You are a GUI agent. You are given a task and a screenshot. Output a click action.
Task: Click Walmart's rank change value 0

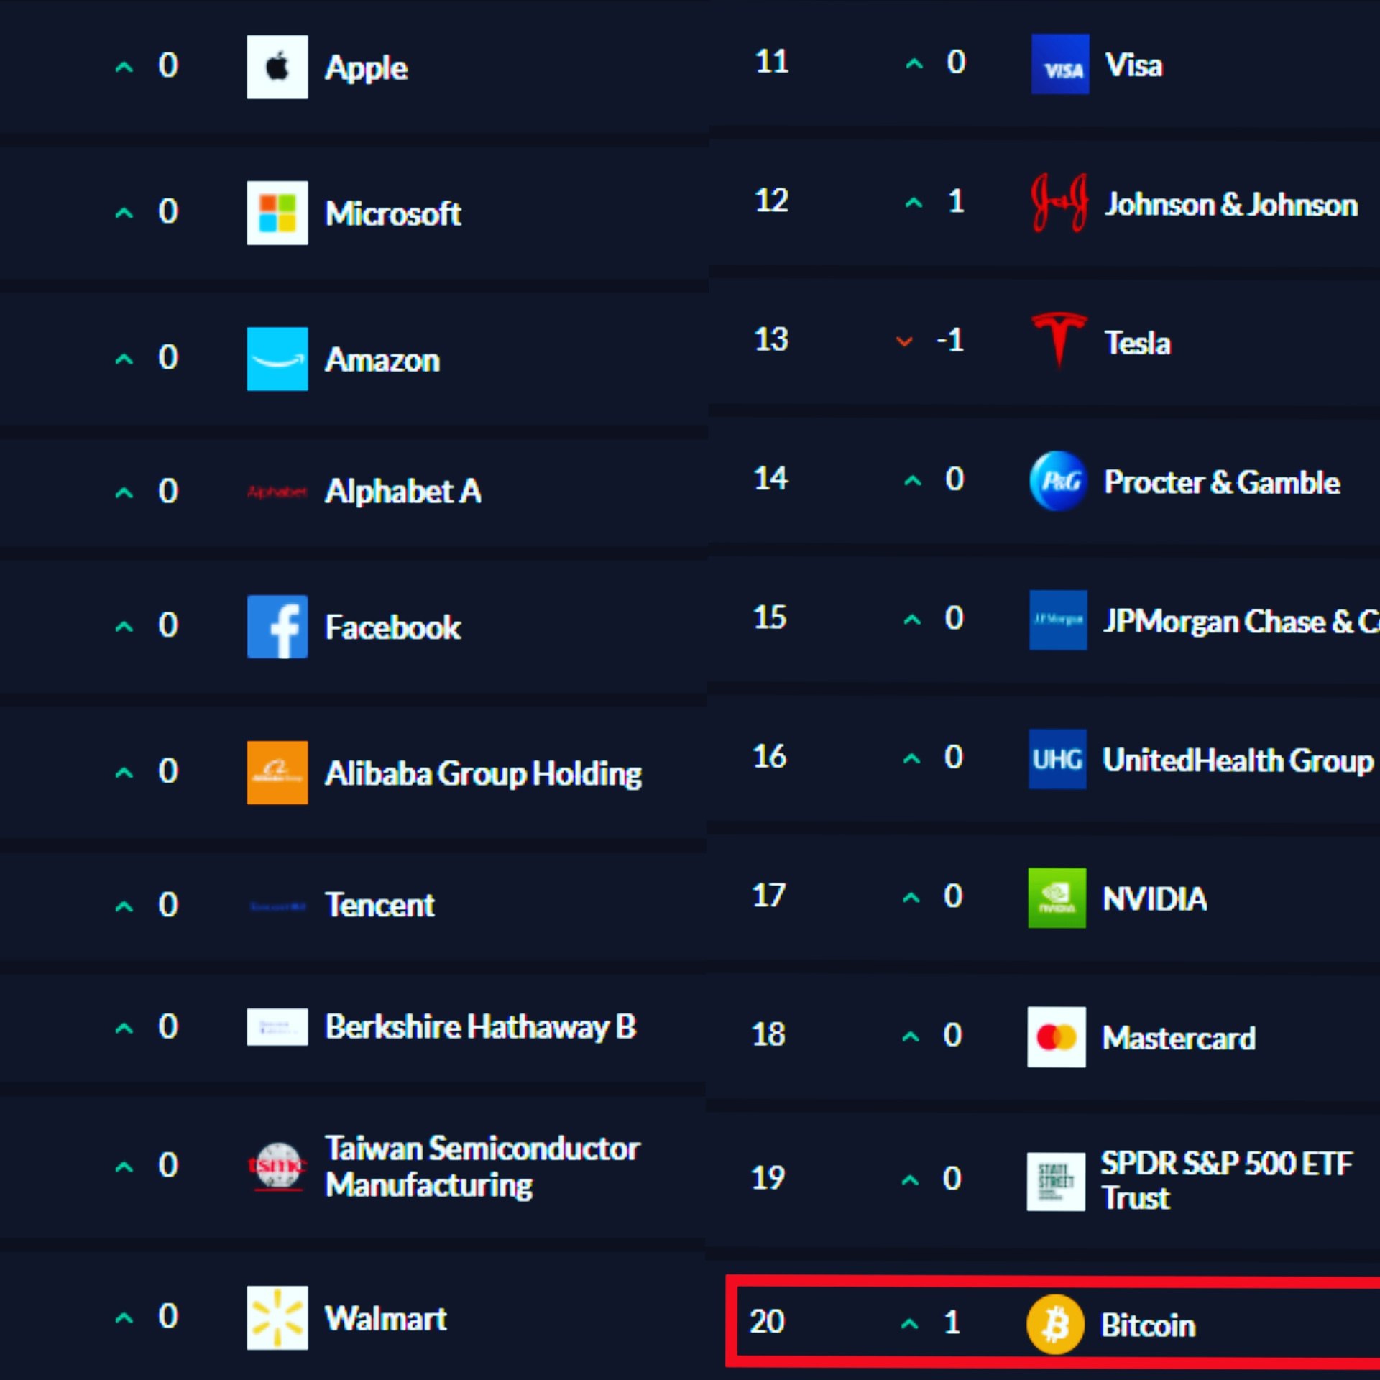click(167, 1316)
